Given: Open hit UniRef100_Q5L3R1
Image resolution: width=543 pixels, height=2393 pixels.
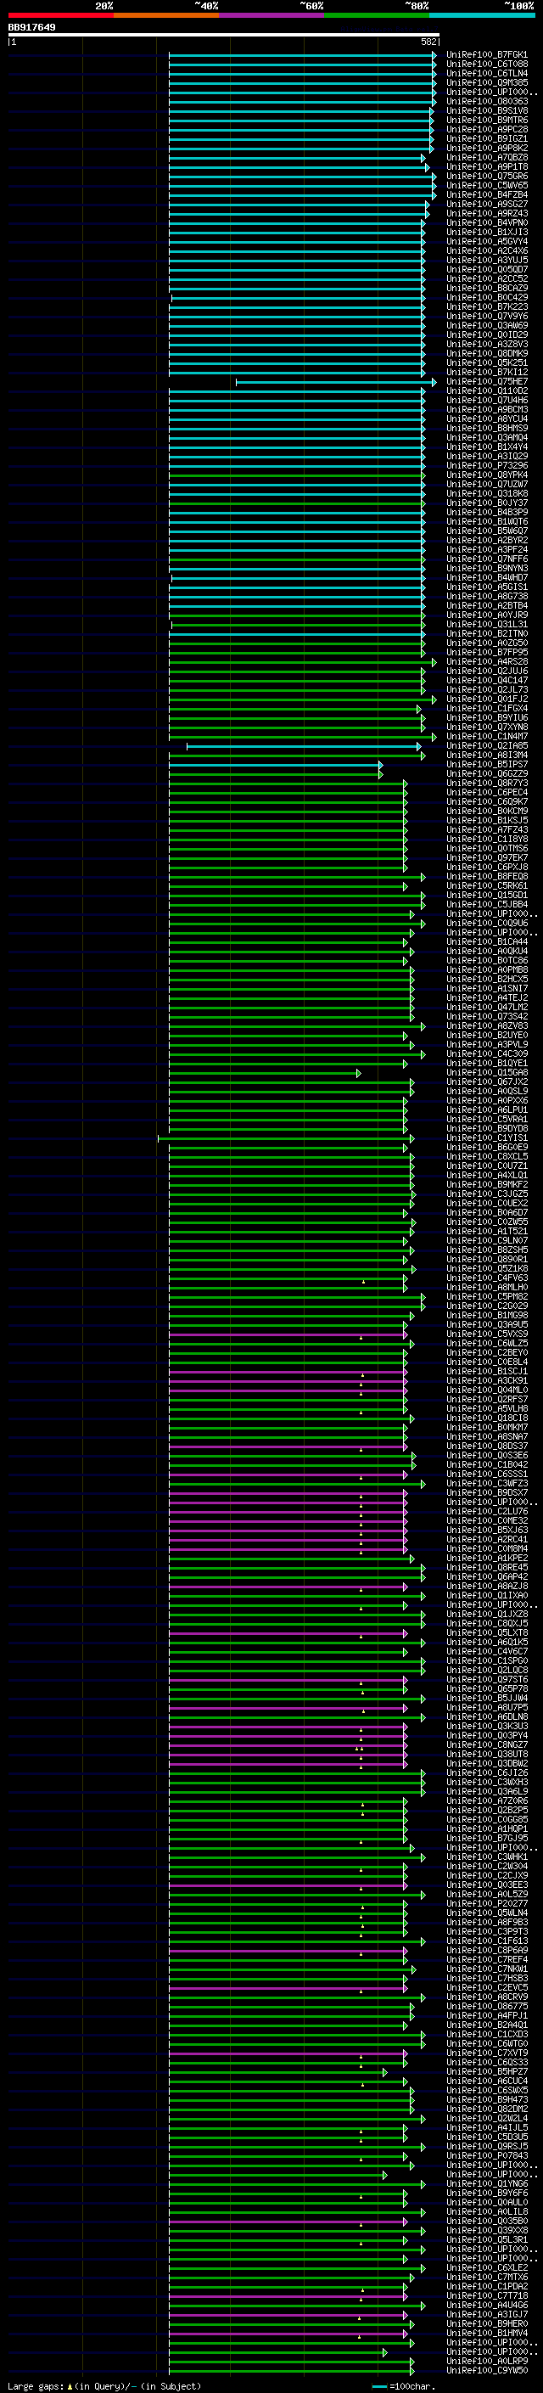Looking at the screenshot, I should [x=487, y=2239].
